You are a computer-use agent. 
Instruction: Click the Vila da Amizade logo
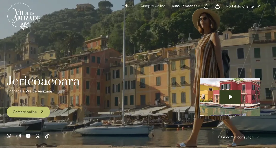point(24,17)
